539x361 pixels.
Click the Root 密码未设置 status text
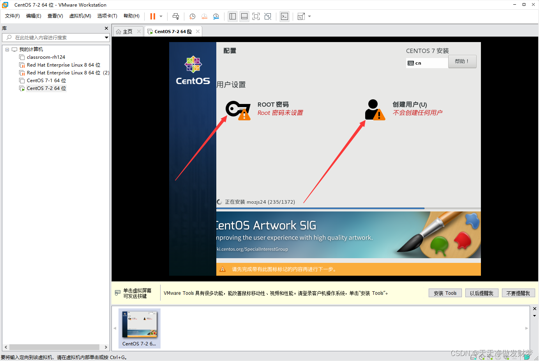click(280, 113)
